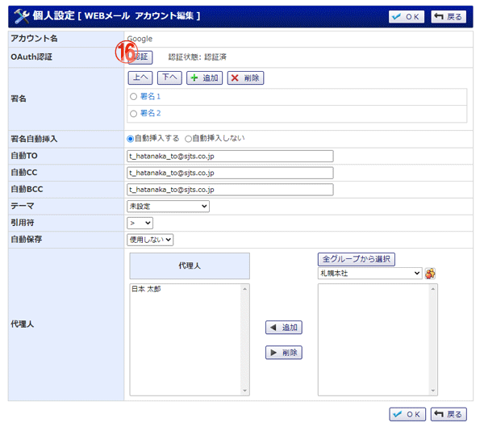Open the 自動保存 dropdown
Image resolution: width=484 pixels, height=431 pixels.
coord(150,240)
